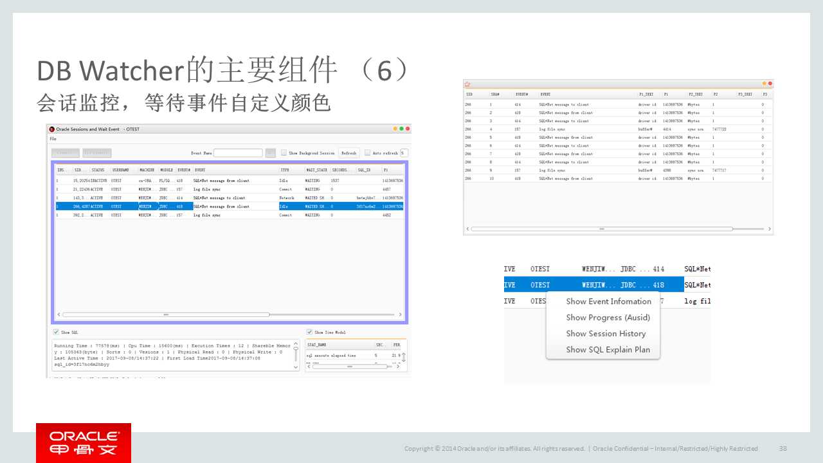This screenshot has width=823, height=463.
Task: Choose Show Progress (Ausid) from the context menu
Action: (x=608, y=317)
